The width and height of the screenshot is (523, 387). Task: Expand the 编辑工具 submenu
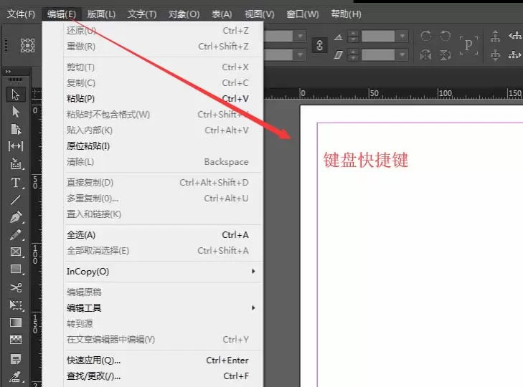(x=160, y=307)
